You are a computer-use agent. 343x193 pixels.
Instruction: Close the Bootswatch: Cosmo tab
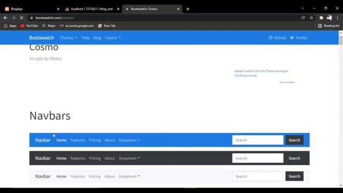178,9
